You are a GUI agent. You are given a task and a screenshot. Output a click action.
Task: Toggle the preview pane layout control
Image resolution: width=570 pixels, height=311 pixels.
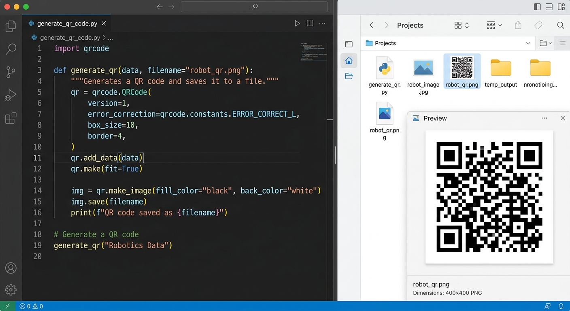[x=549, y=6]
